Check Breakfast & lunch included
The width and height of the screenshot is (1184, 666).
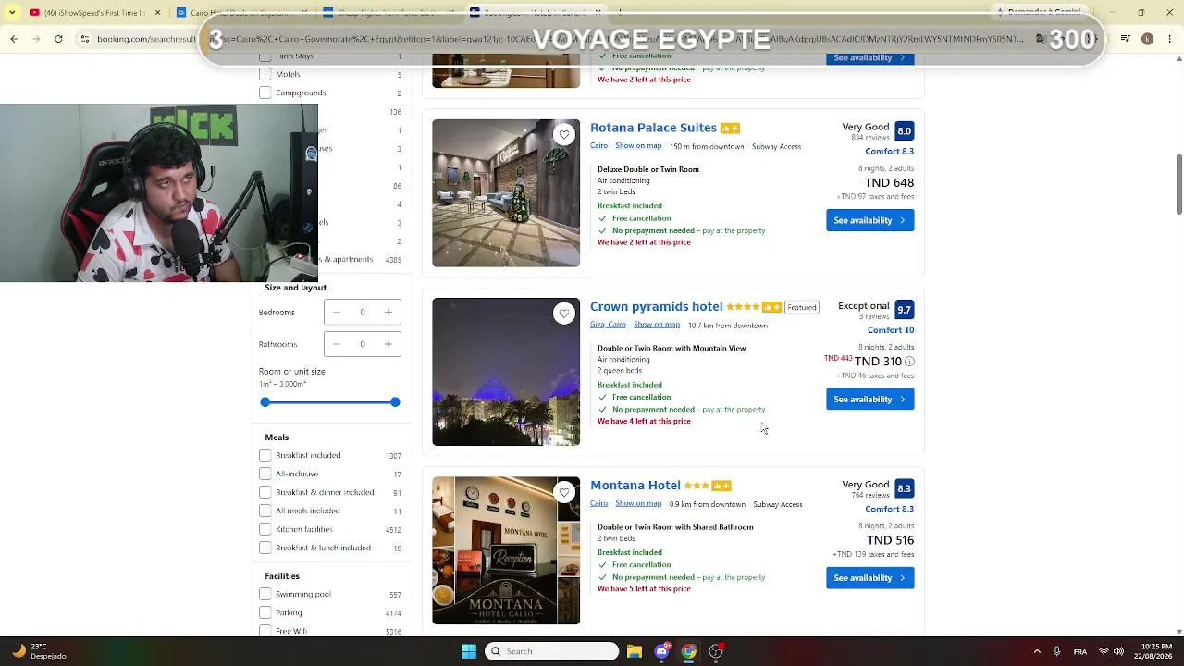[x=265, y=548]
